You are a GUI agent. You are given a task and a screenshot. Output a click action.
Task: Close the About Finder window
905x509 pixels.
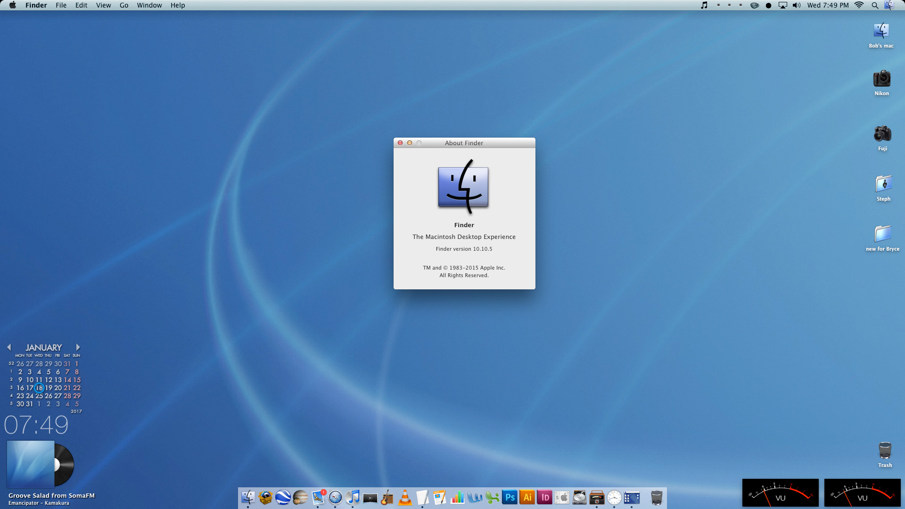tap(400, 143)
